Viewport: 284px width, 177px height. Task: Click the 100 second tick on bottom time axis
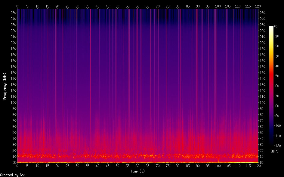click(x=218, y=166)
